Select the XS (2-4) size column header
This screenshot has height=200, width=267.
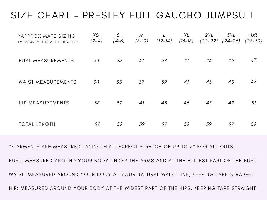coord(96,38)
